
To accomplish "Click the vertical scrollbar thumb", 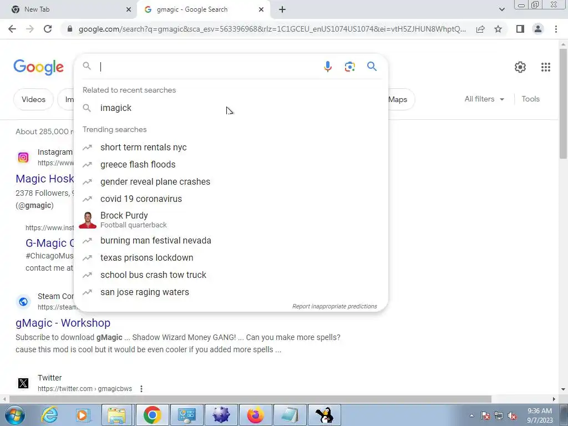I will (x=563, y=103).
